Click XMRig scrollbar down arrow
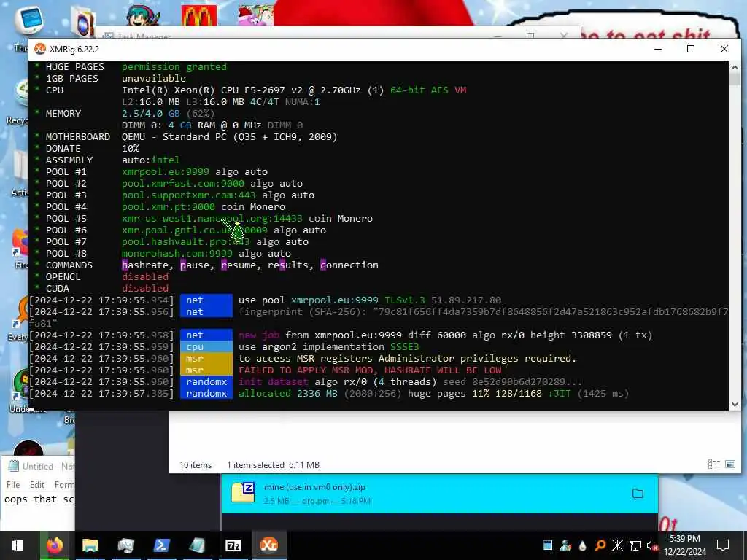The height and width of the screenshot is (560, 747). [x=735, y=404]
